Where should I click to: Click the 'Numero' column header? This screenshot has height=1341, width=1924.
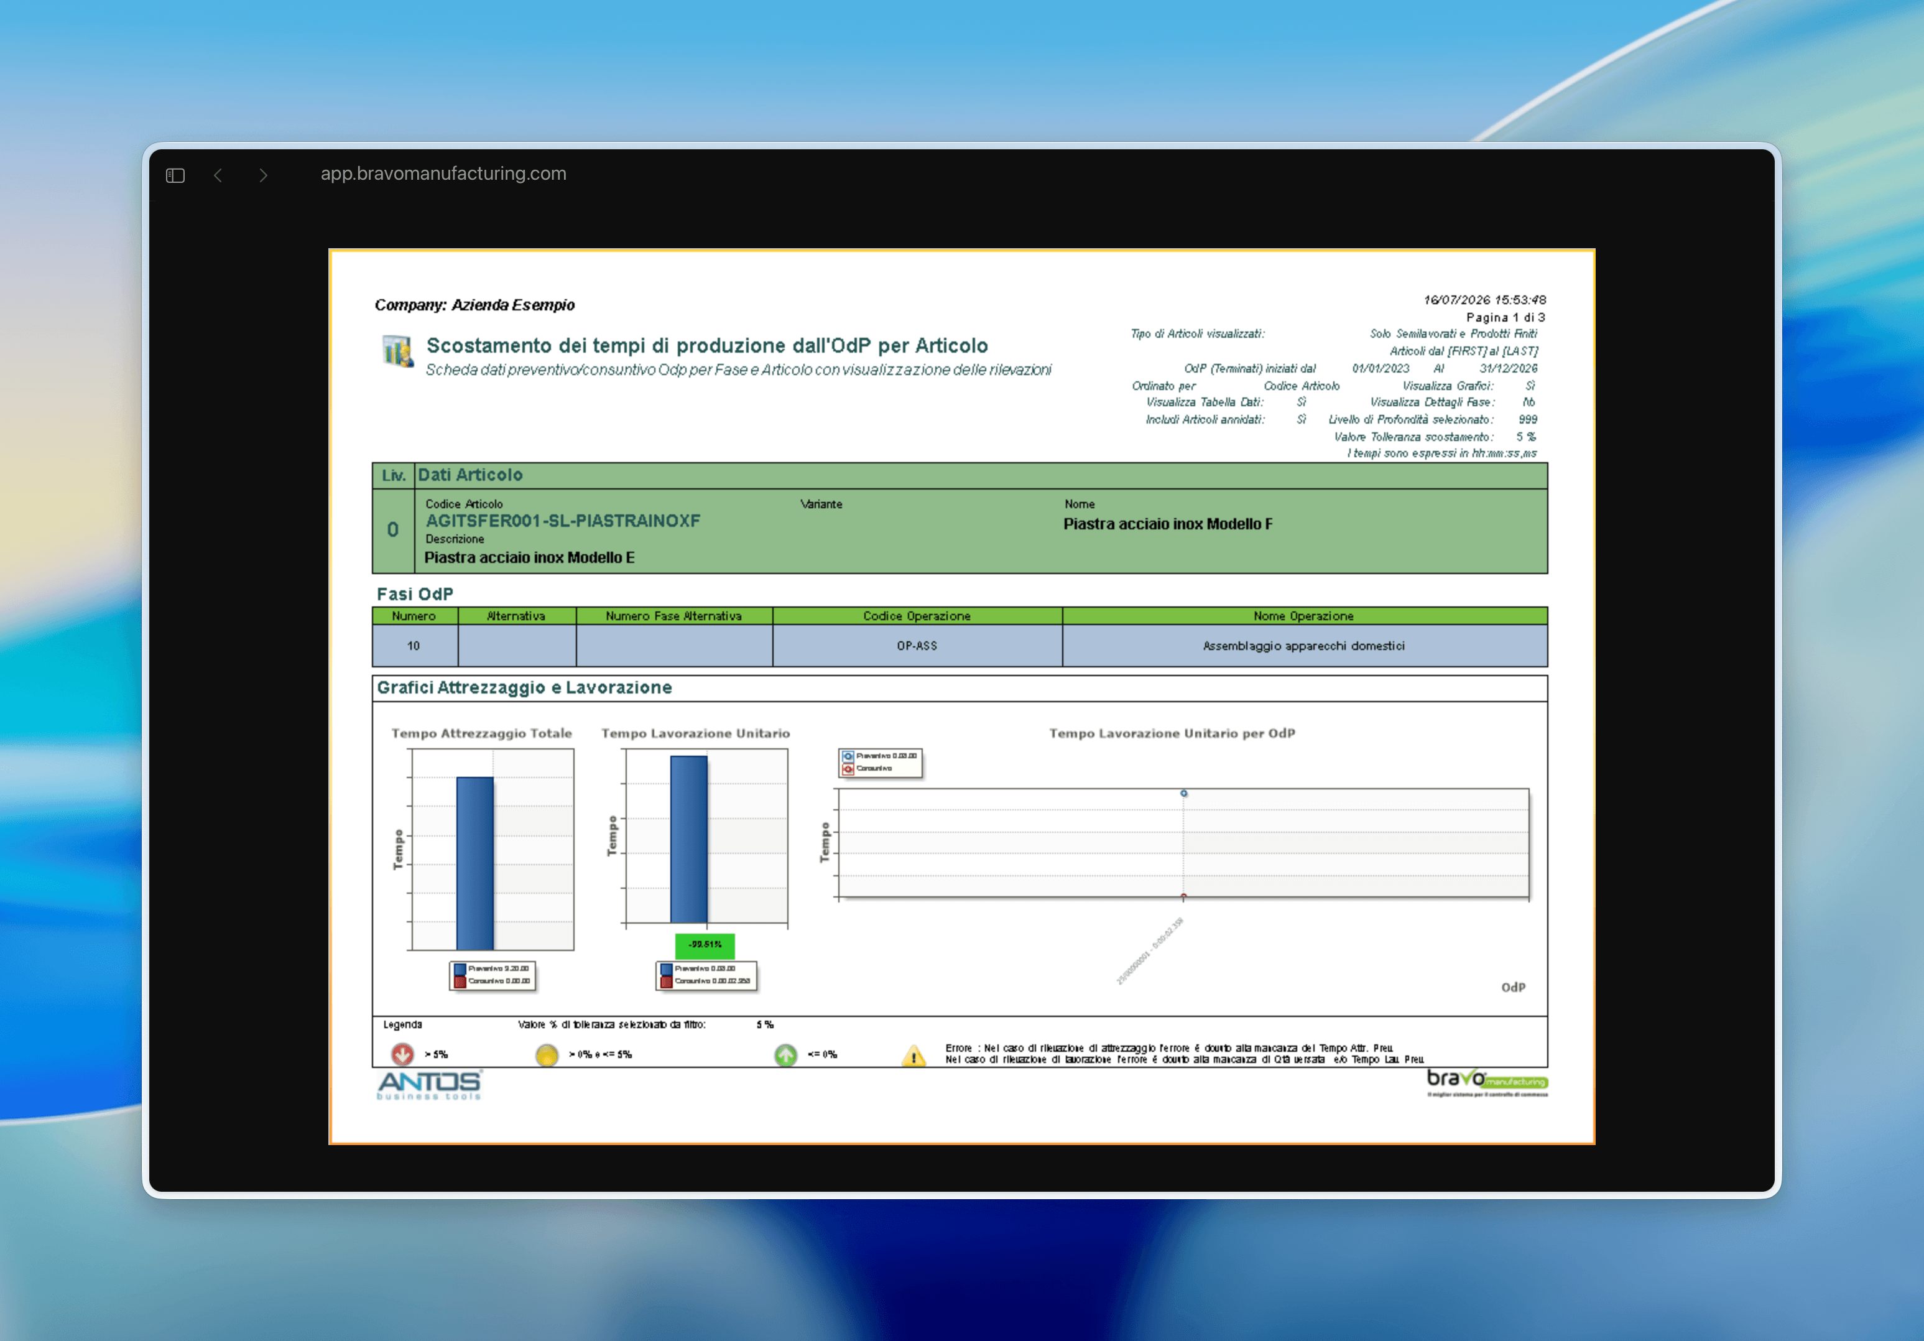(x=414, y=616)
